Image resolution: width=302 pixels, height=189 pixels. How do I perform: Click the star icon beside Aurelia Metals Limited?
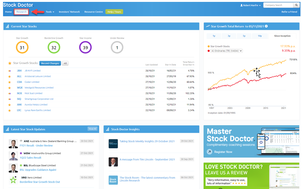coord(9,105)
